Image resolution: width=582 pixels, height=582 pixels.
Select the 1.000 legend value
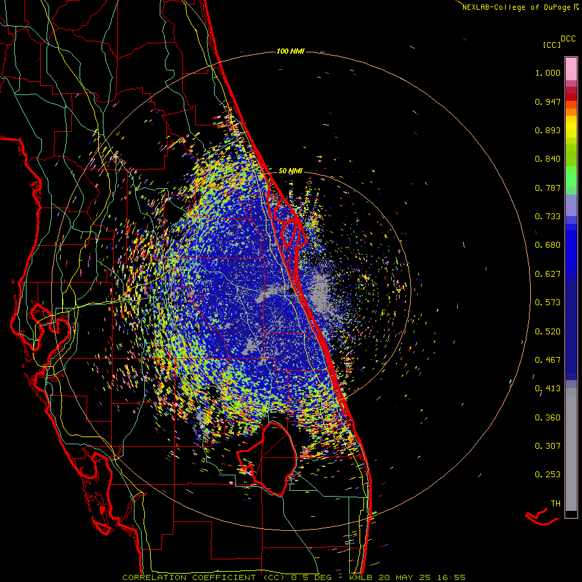pos(548,72)
